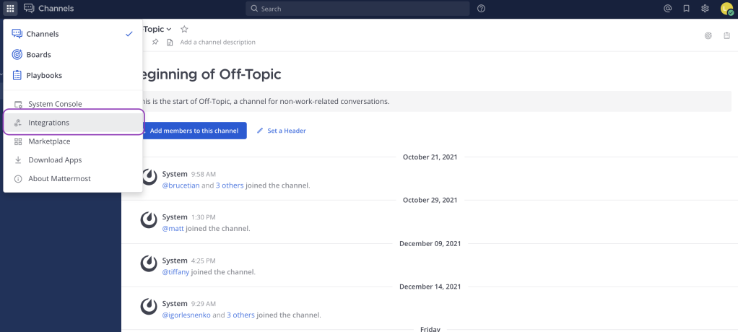
Task: Click the Channels speech-bubble icon in top bar
Action: pos(29,9)
